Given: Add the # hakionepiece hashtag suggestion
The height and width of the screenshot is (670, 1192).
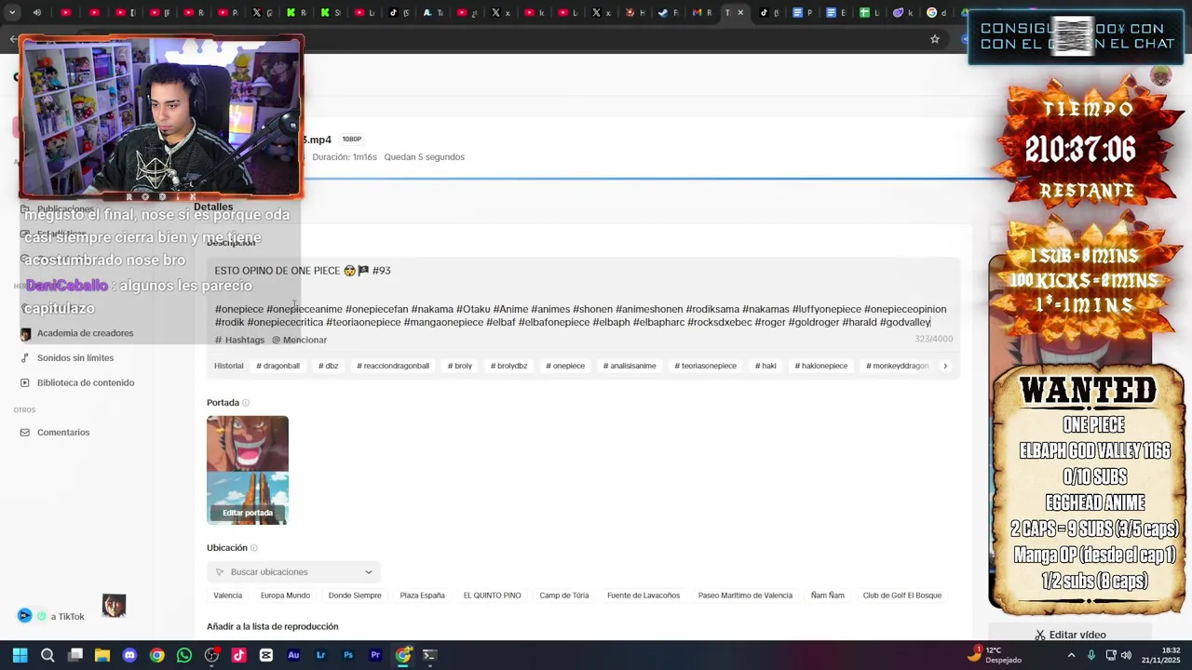Looking at the screenshot, I should pos(821,366).
